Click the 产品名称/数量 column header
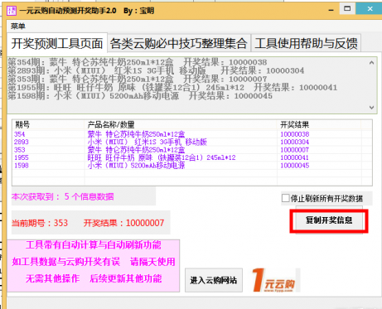This screenshot has width=382, height=309. pyautogui.click(x=181, y=125)
